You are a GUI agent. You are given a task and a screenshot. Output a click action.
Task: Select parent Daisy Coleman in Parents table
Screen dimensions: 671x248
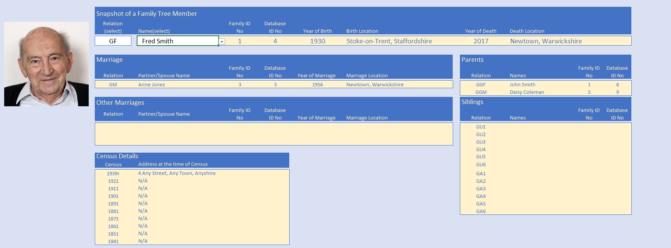pyautogui.click(x=526, y=92)
